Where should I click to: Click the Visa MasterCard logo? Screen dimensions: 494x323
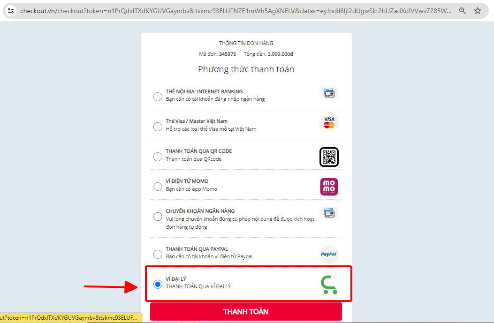pos(329,123)
